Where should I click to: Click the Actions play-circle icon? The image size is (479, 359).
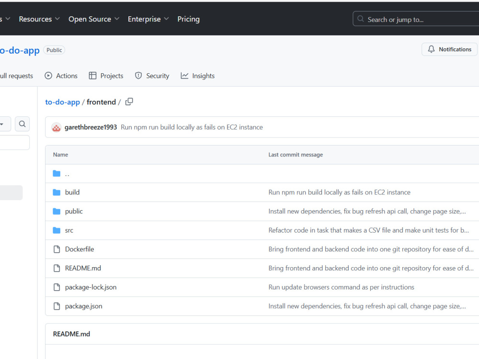click(x=48, y=76)
